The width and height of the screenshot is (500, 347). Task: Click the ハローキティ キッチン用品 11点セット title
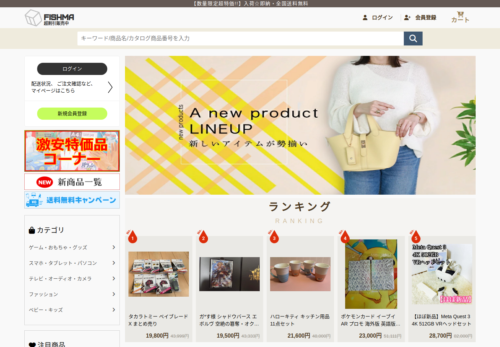(x=300, y=320)
